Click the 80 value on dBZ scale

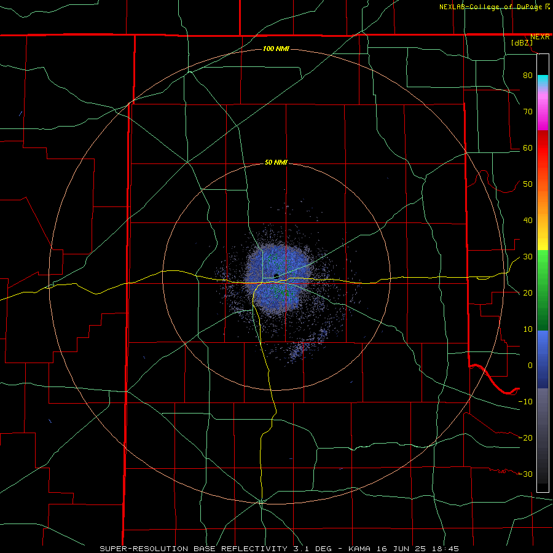coord(528,76)
